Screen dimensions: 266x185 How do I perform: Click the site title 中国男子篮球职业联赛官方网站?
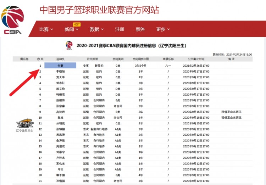pos(99,10)
